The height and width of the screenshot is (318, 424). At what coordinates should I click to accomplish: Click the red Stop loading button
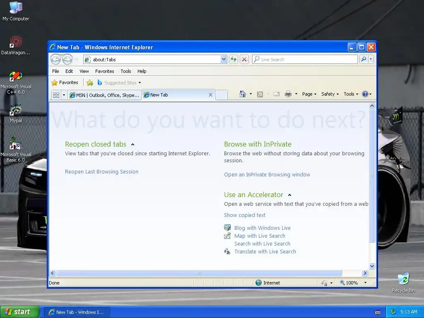244,59
